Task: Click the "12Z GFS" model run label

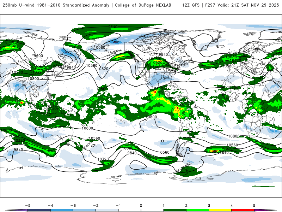Action: point(191,5)
